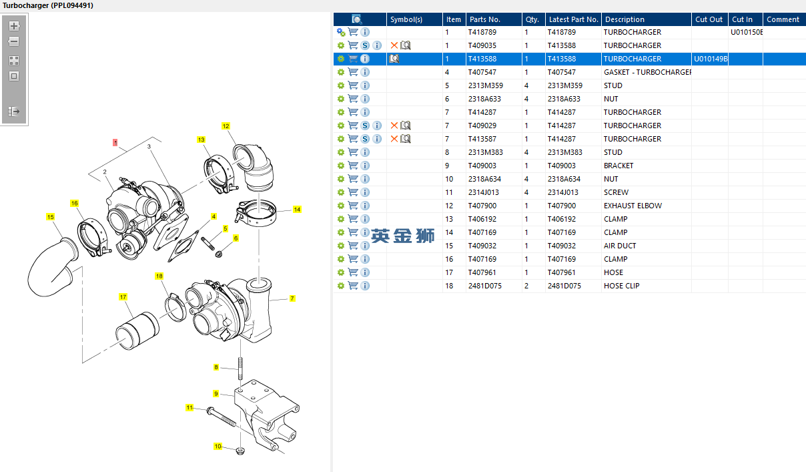This screenshot has width=806, height=472.
Task: Select callout 12 on the diagram
Action: 226,126
